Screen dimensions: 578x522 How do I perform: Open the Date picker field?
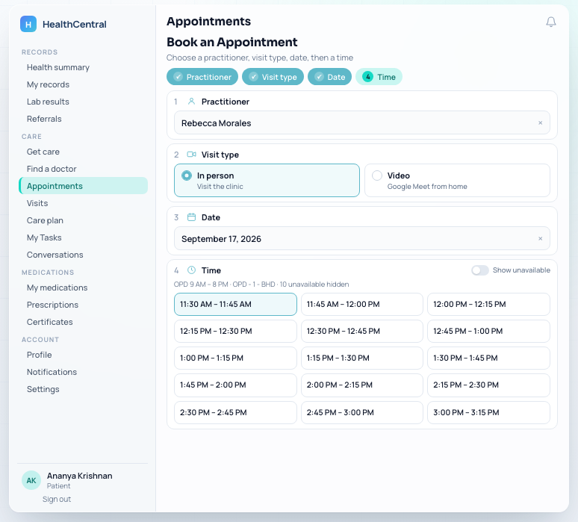click(x=362, y=238)
